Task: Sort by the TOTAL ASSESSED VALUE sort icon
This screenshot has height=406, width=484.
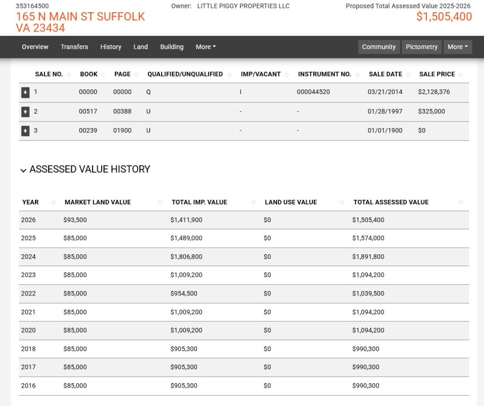Action: pos(461,203)
